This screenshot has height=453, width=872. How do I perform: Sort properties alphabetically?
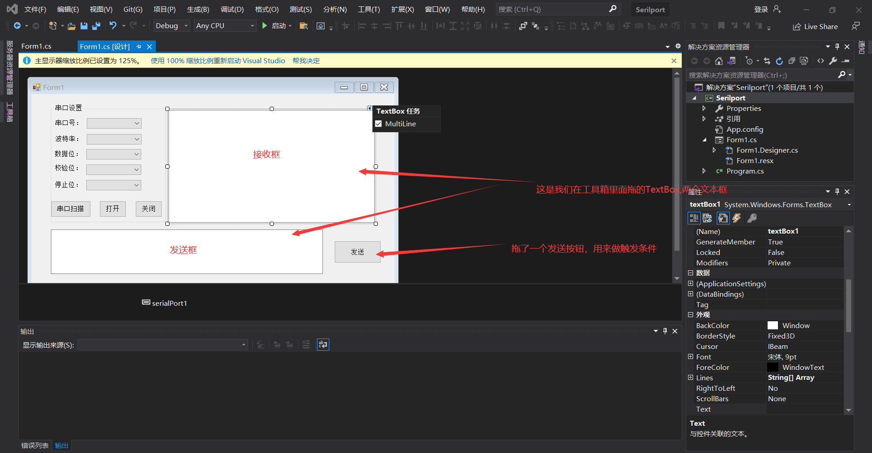tap(707, 218)
